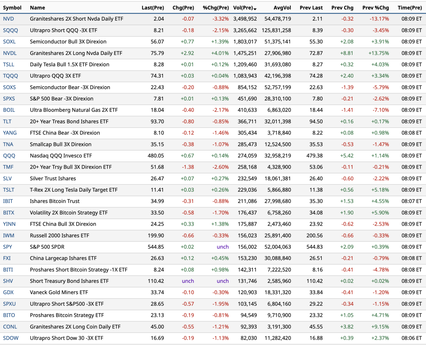Click the CONL symbol link
This screenshot has width=426, height=345.
pos(10,327)
